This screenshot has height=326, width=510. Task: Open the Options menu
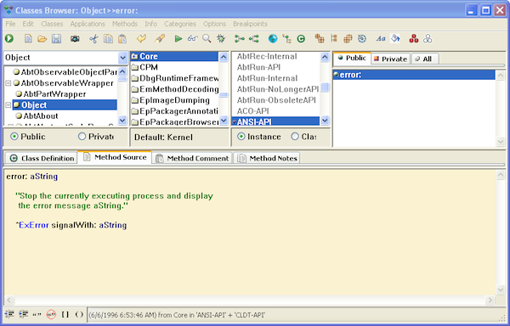click(x=214, y=24)
